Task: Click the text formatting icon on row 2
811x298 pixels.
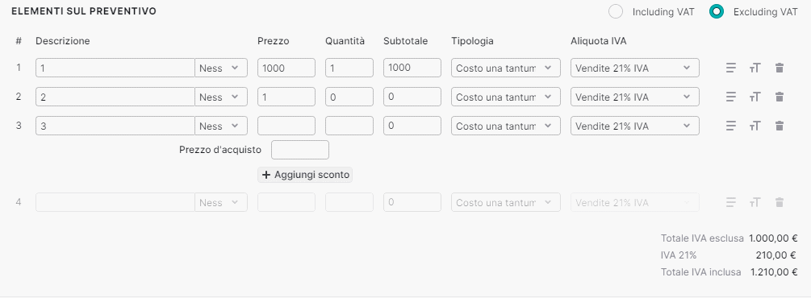Action: pyautogui.click(x=755, y=97)
